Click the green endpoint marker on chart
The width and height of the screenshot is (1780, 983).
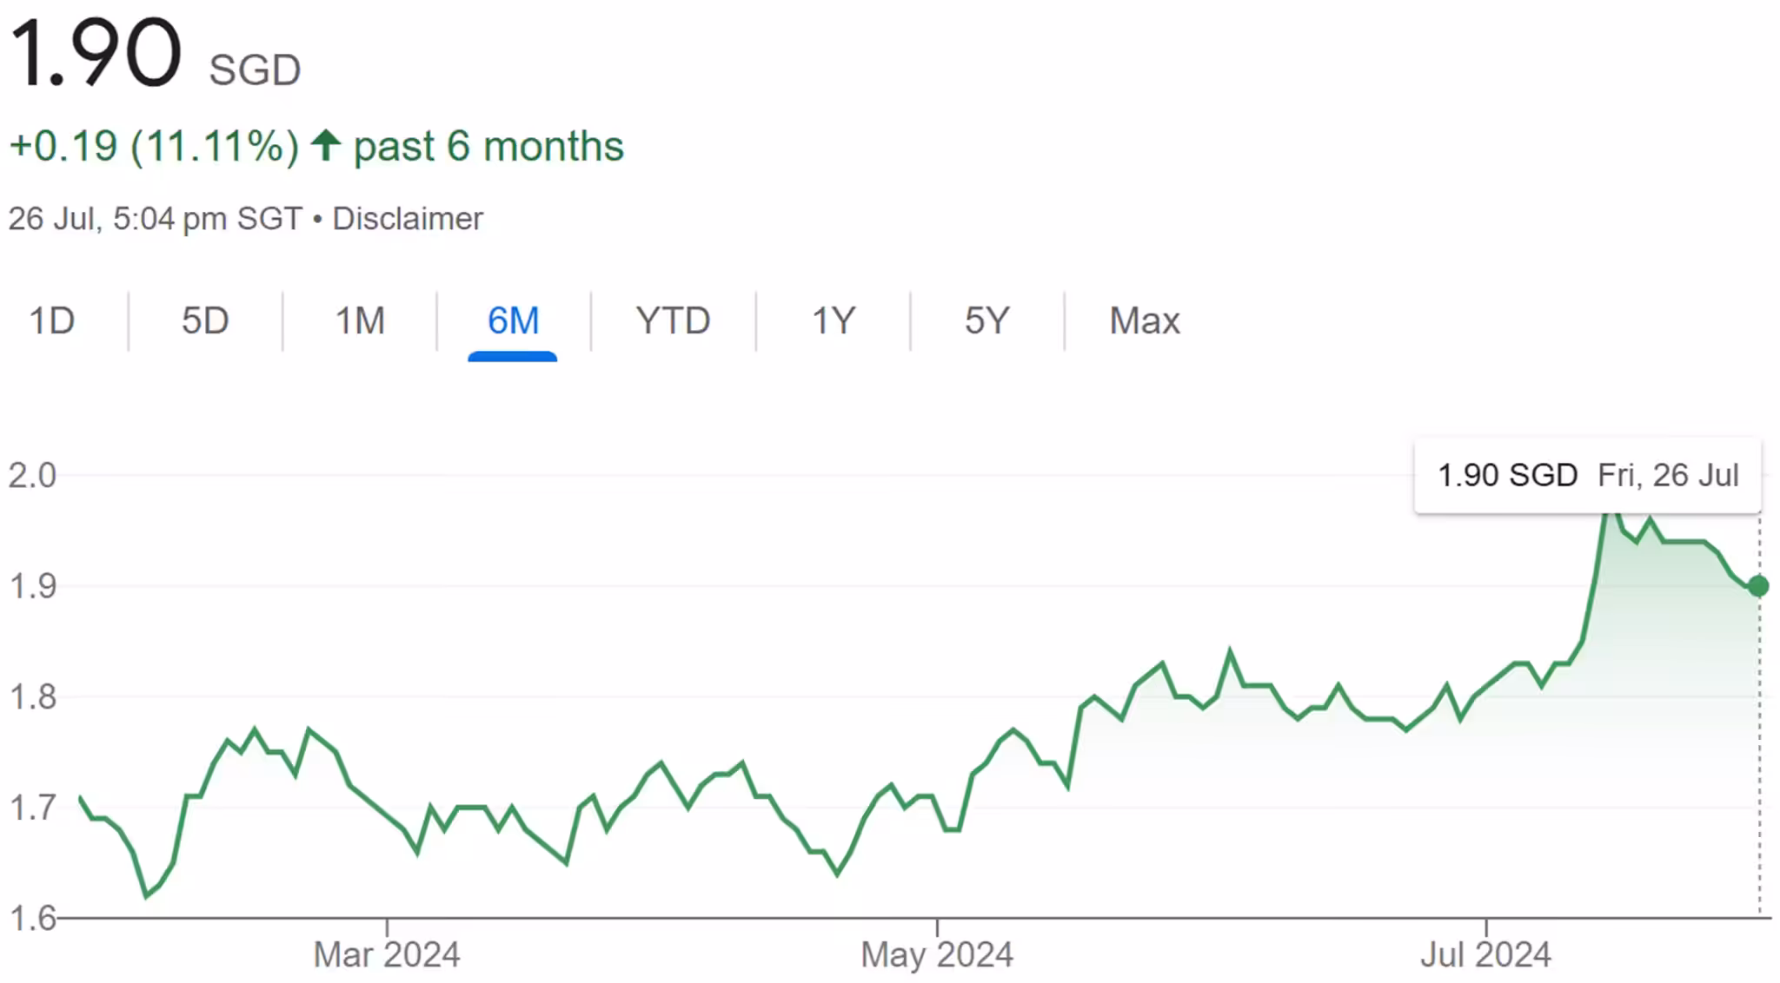pos(1757,586)
